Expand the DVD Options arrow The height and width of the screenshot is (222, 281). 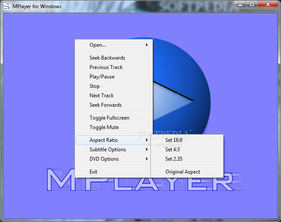click(147, 159)
